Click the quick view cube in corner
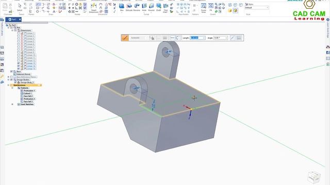Screen dimensions: 330x185 point(314,177)
